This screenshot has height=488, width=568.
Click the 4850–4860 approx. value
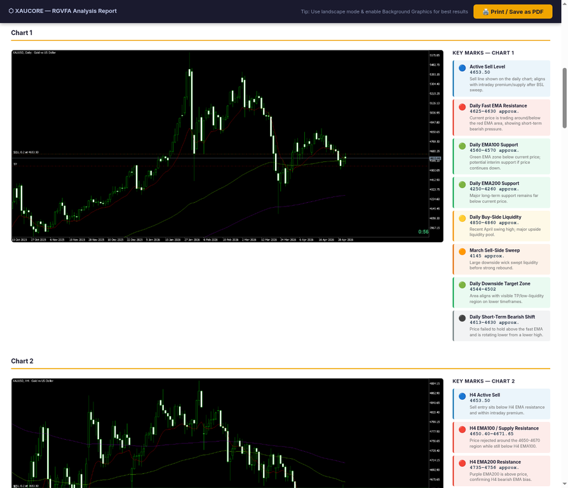pos(494,223)
